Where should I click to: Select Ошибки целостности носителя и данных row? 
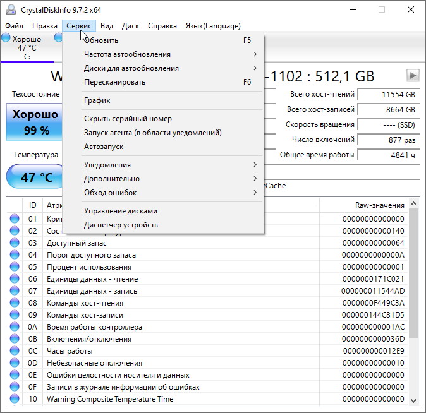207,374
